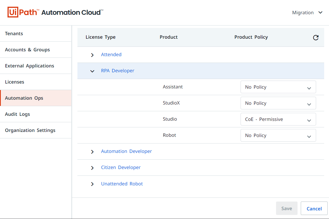The image size is (329, 219).
Task: Click the Automation Developer link
Action: click(126, 151)
